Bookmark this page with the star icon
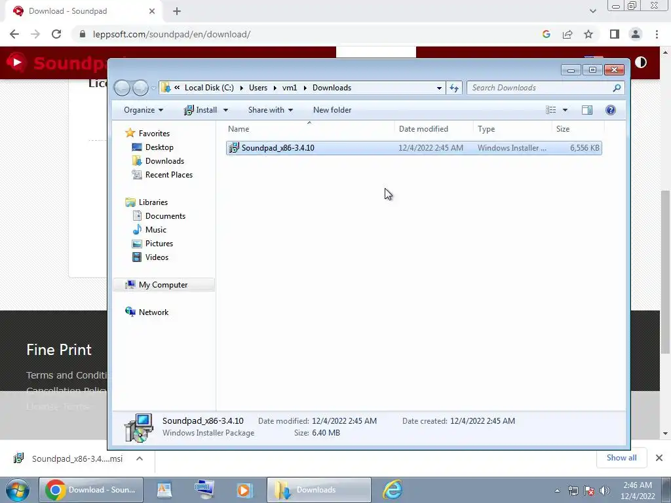The image size is (671, 503). (588, 34)
